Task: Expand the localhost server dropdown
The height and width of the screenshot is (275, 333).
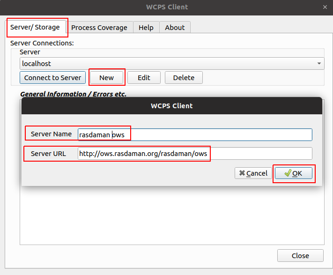Action: click(172, 64)
